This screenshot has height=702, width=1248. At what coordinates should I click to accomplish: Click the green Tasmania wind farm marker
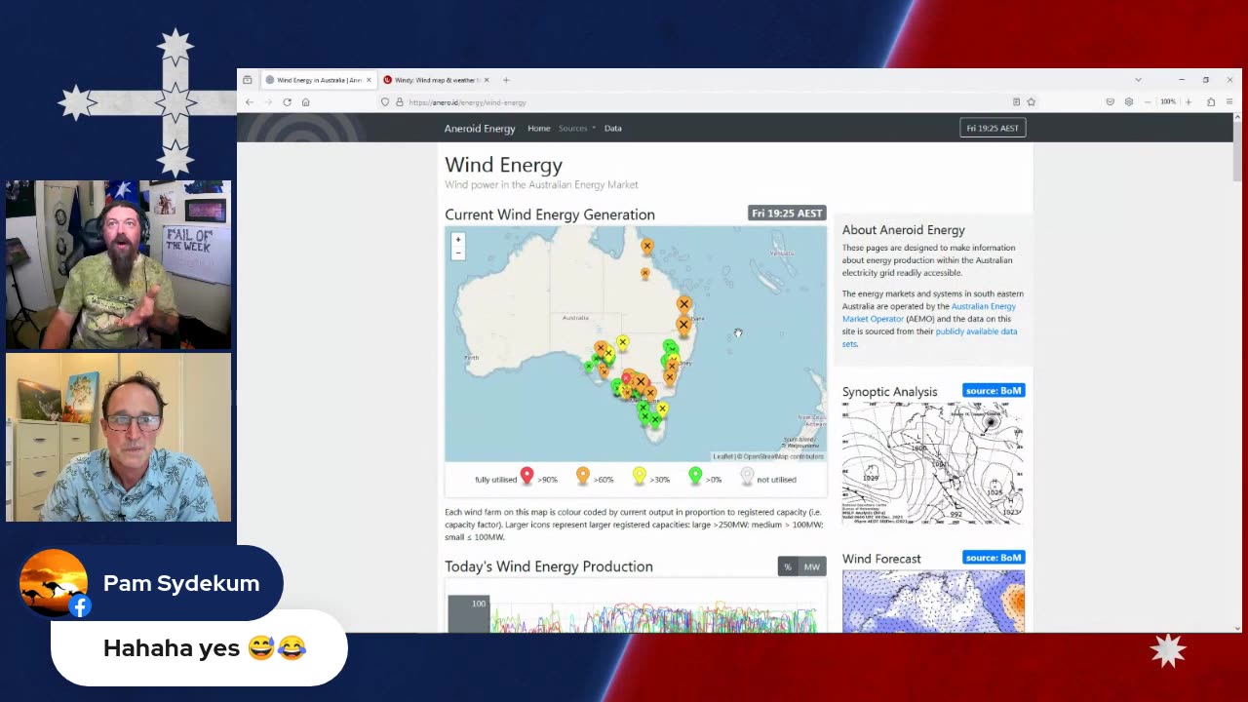pos(655,421)
